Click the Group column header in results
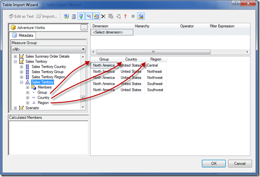The height and width of the screenshot is (177, 260). [104, 59]
